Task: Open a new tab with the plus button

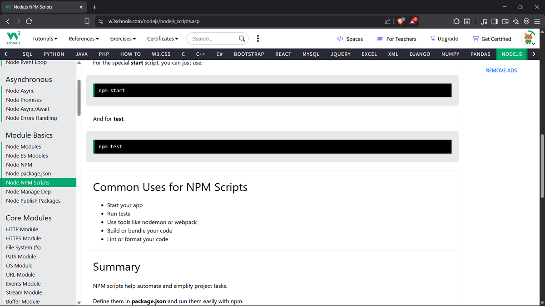Action: (94, 7)
